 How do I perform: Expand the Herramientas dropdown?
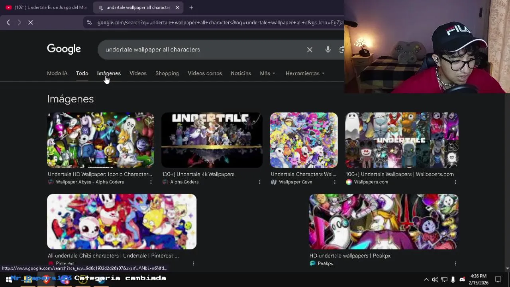pos(305,73)
